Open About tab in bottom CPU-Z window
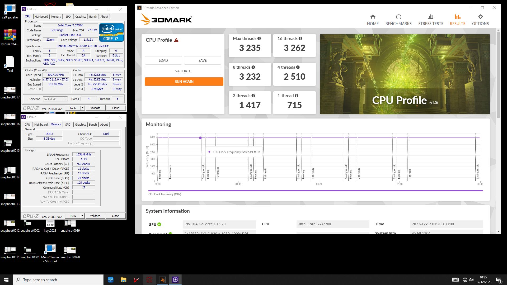Viewport: 507px width, 285px height. (x=104, y=125)
